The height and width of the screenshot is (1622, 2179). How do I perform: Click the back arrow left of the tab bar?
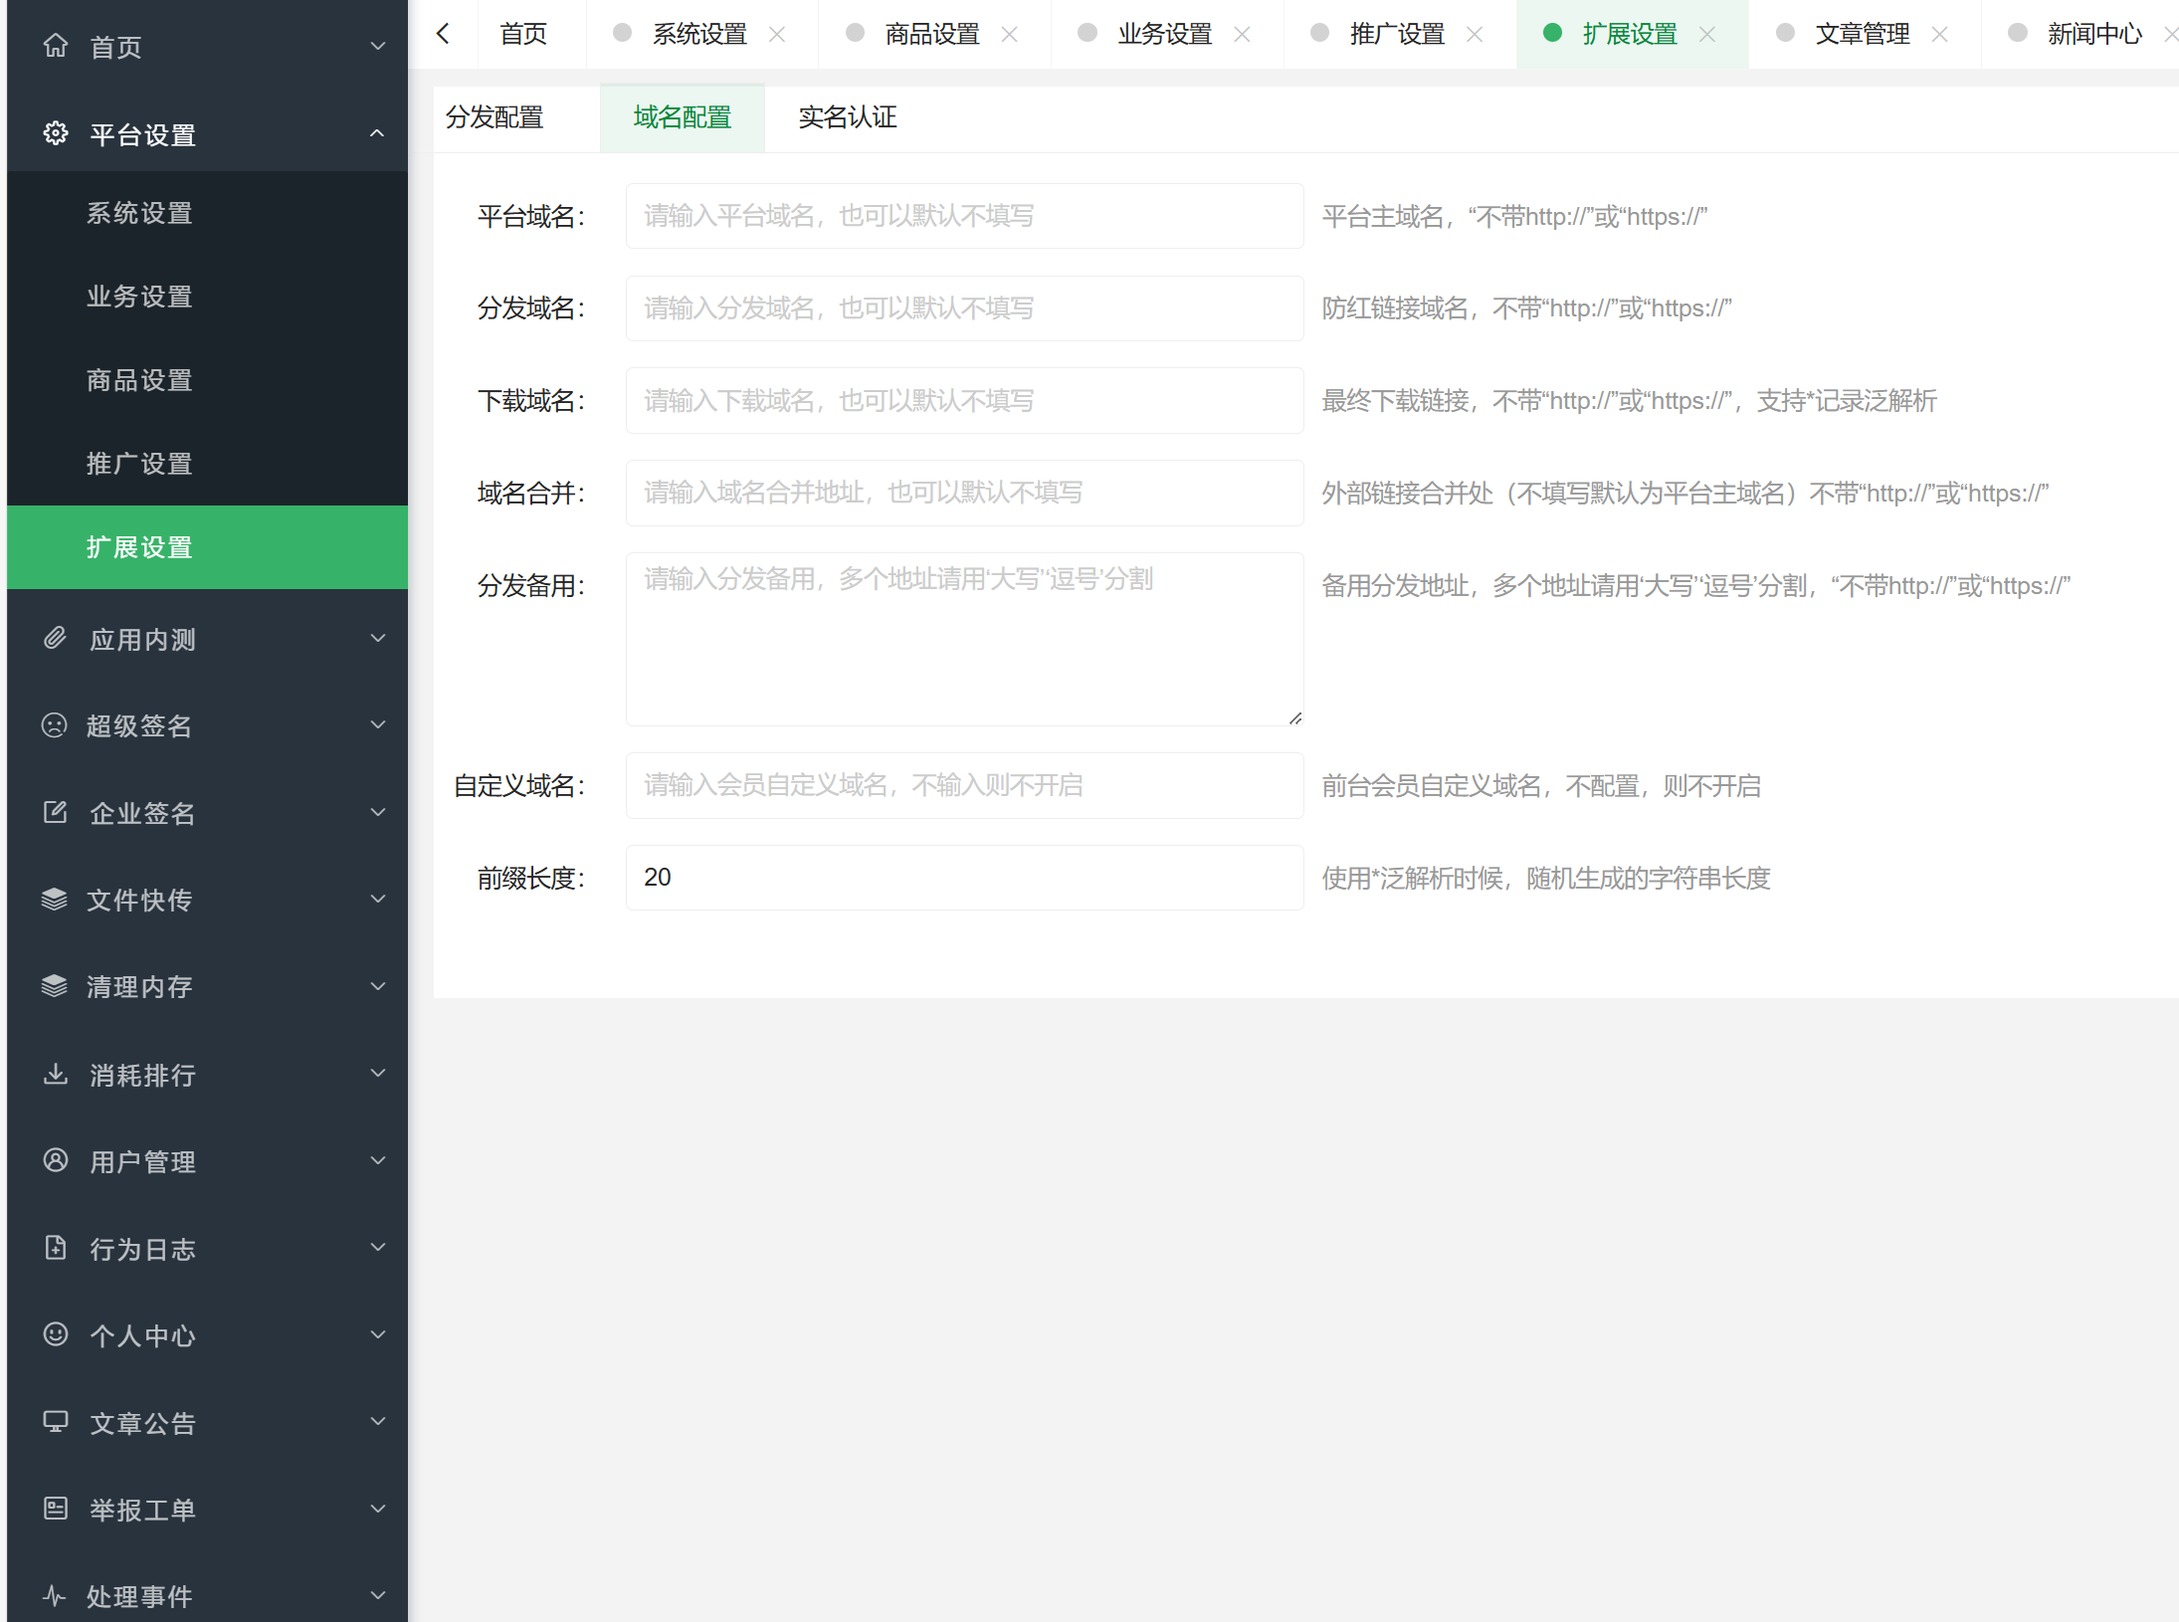(444, 34)
